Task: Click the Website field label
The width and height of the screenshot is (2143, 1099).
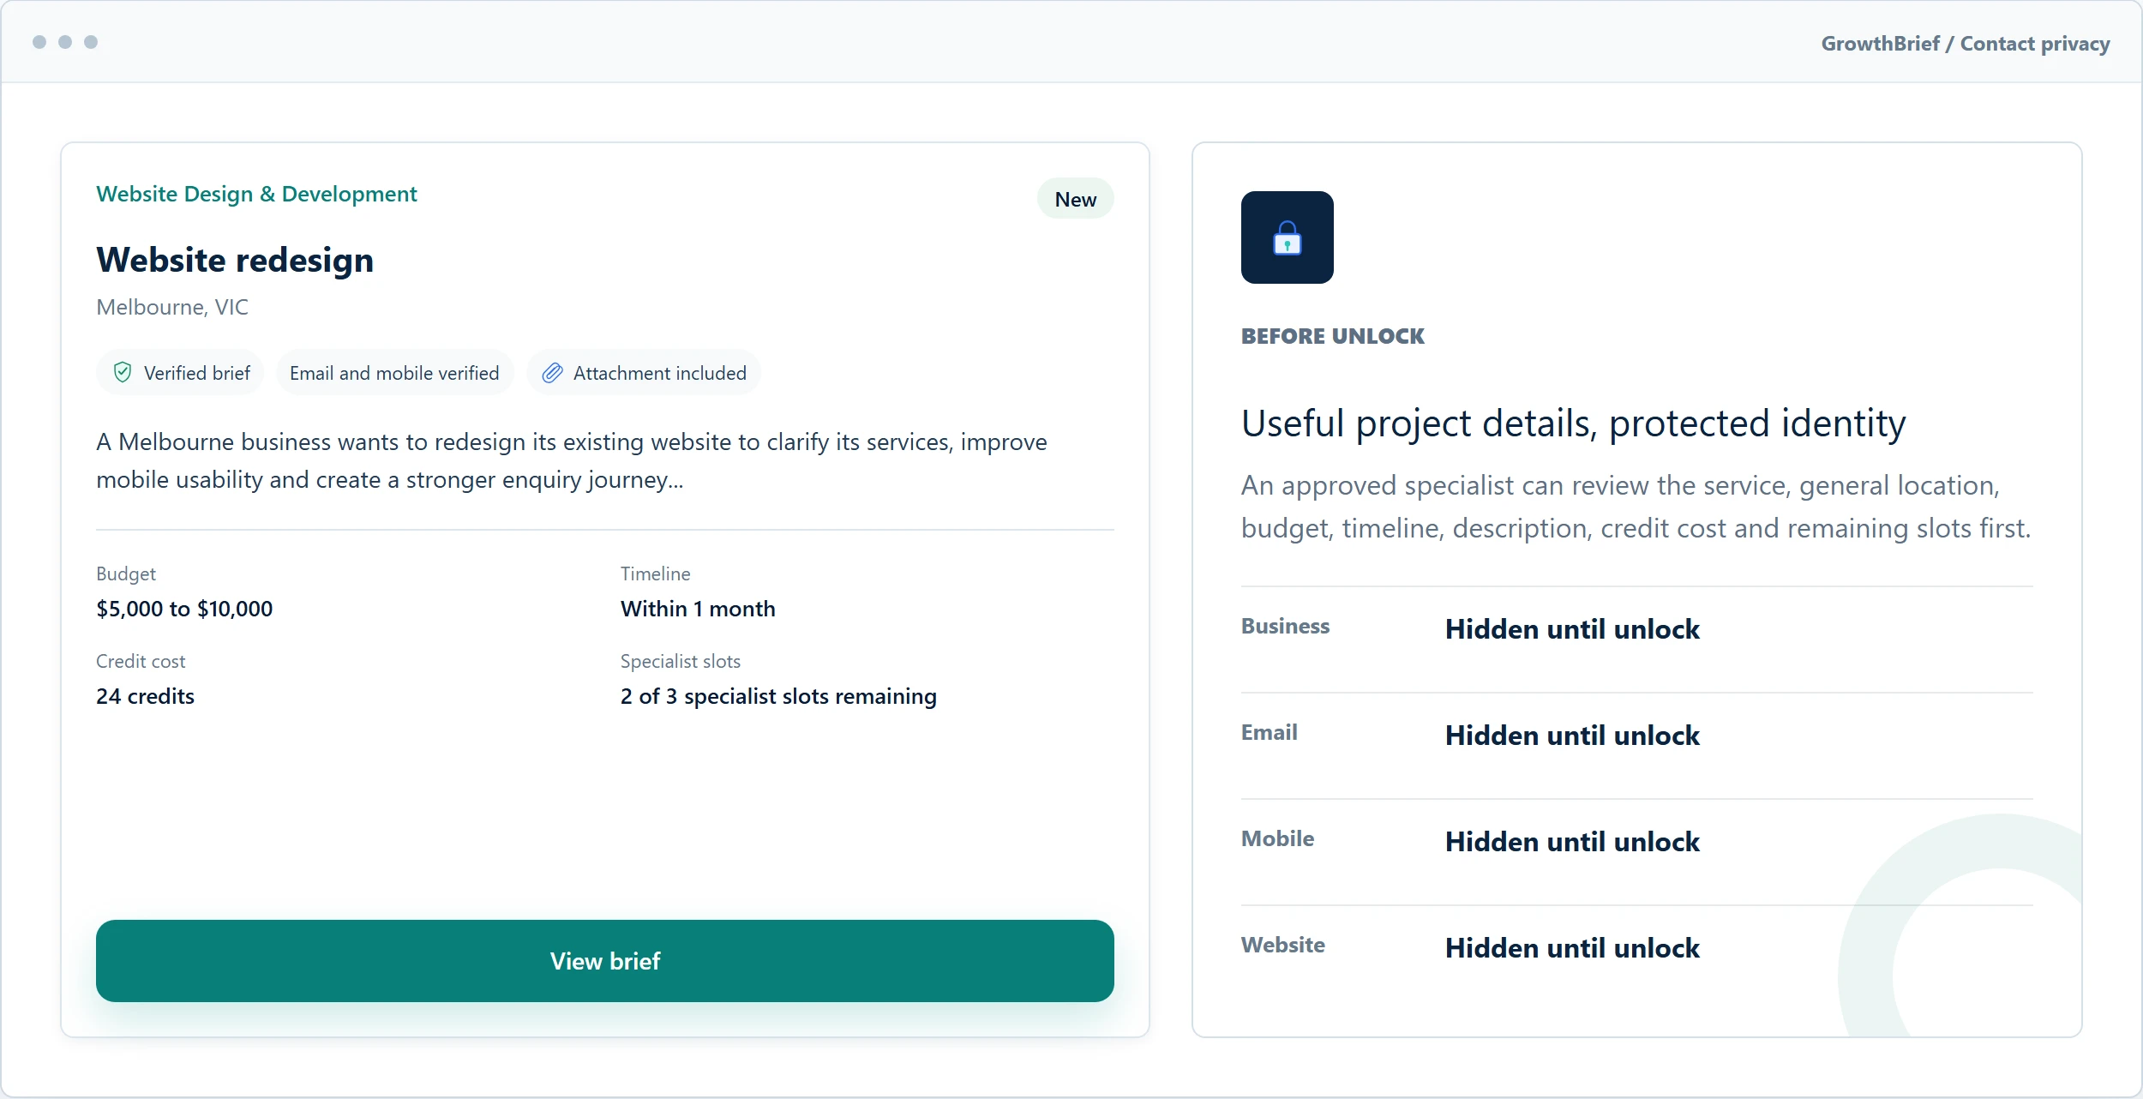Action: click(1282, 945)
